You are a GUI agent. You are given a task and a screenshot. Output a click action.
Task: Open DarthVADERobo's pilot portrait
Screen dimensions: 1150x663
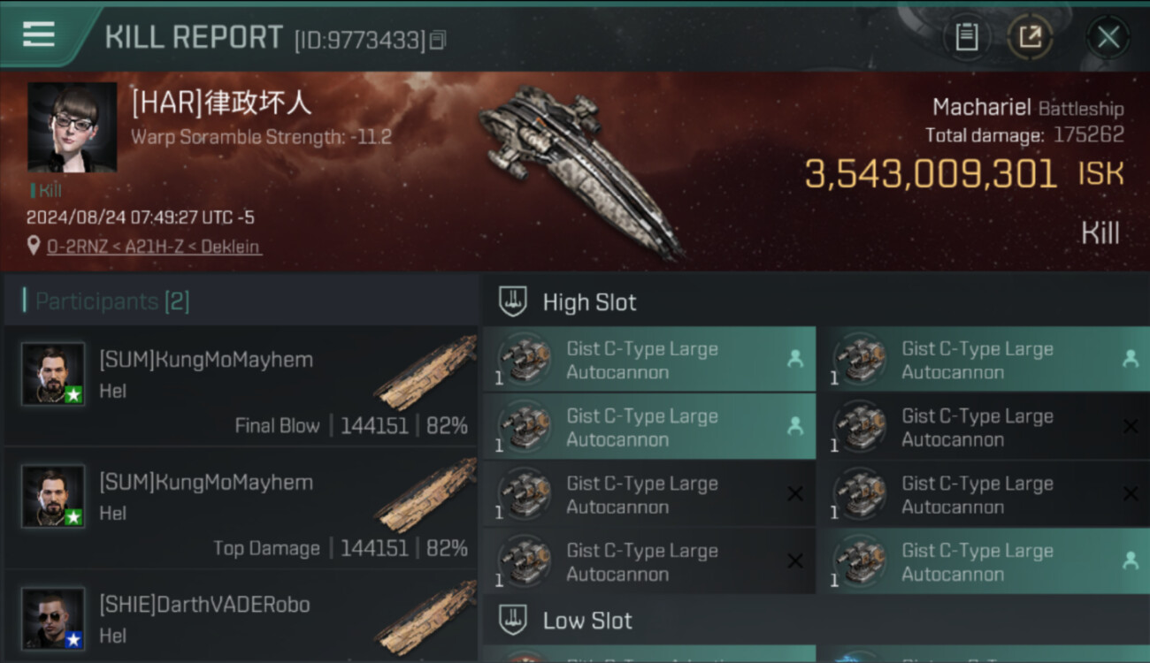(53, 618)
